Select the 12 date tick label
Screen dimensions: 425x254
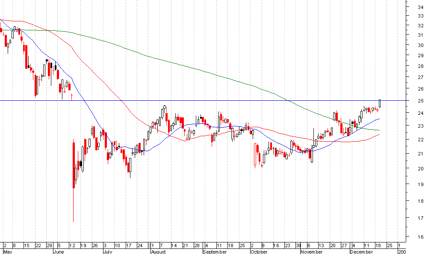(72, 245)
